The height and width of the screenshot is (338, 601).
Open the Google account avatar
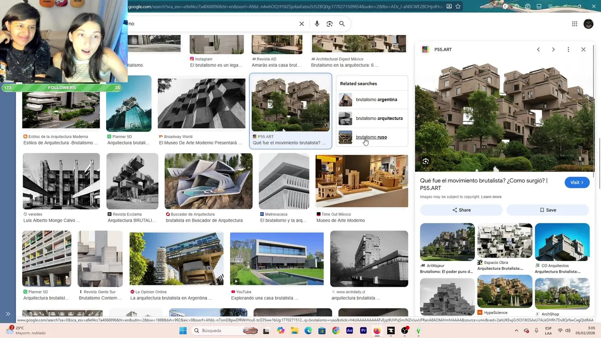pyautogui.click(x=588, y=24)
